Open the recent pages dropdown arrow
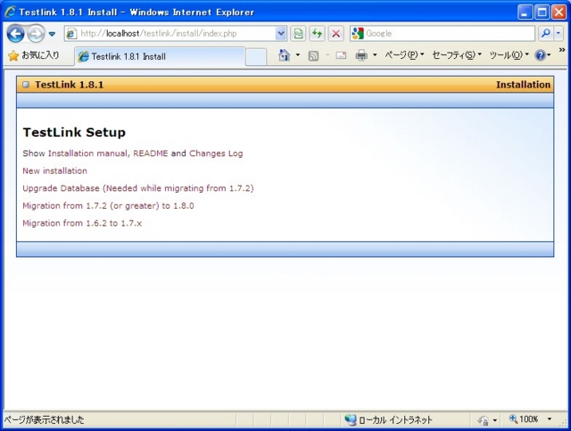 tap(52, 34)
